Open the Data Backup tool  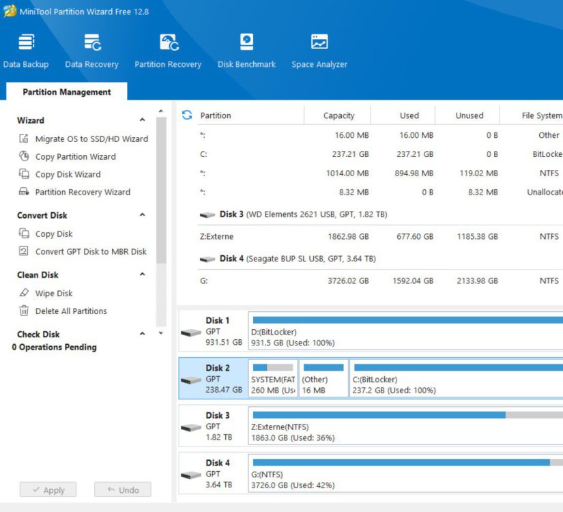tap(26, 51)
